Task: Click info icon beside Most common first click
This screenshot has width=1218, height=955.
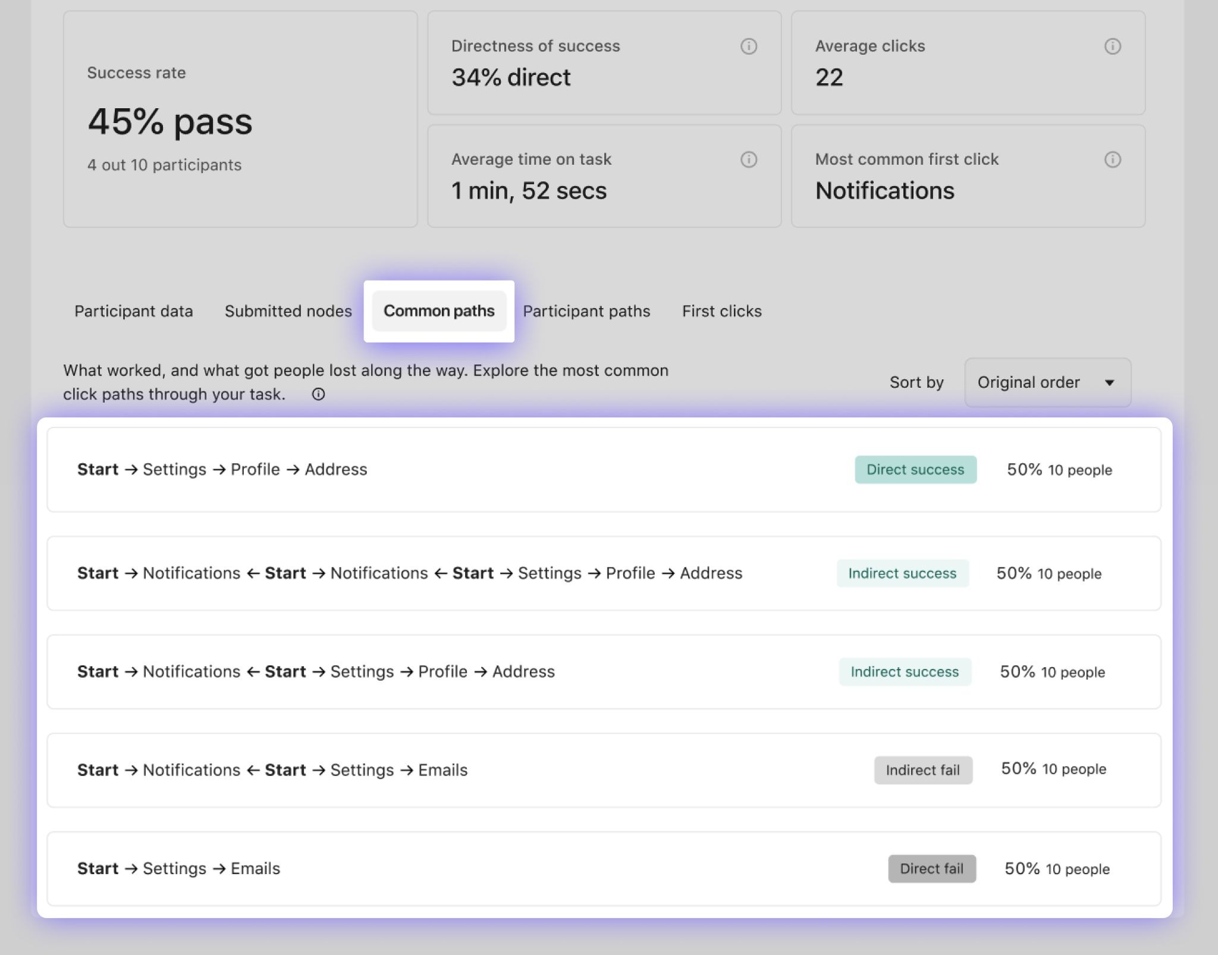Action: 1112,159
